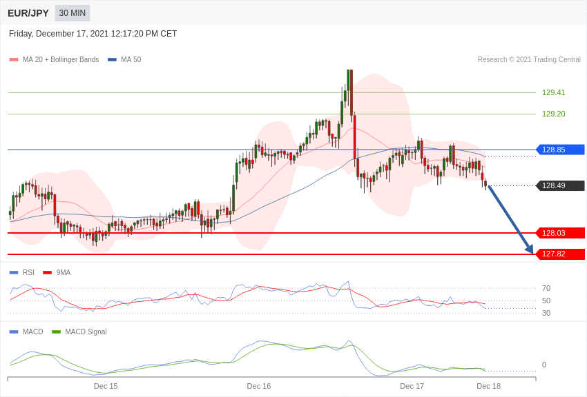Image resolution: width=587 pixels, height=397 pixels.
Task: Click the MA 50 legend color swatch
Action: click(112, 60)
